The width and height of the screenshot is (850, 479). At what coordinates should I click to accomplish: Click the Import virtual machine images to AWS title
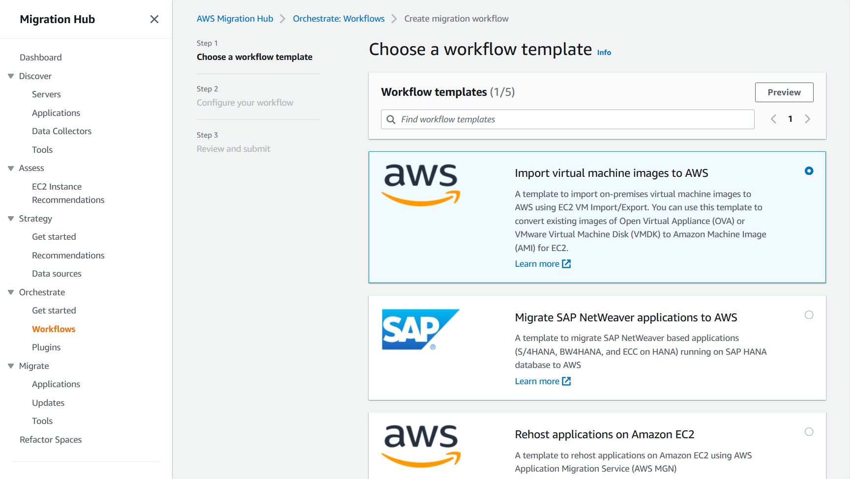coord(611,173)
